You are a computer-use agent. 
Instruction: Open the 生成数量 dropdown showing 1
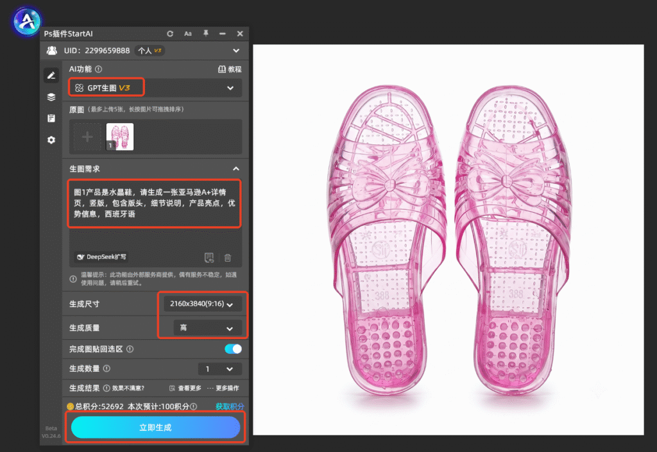[219, 369]
